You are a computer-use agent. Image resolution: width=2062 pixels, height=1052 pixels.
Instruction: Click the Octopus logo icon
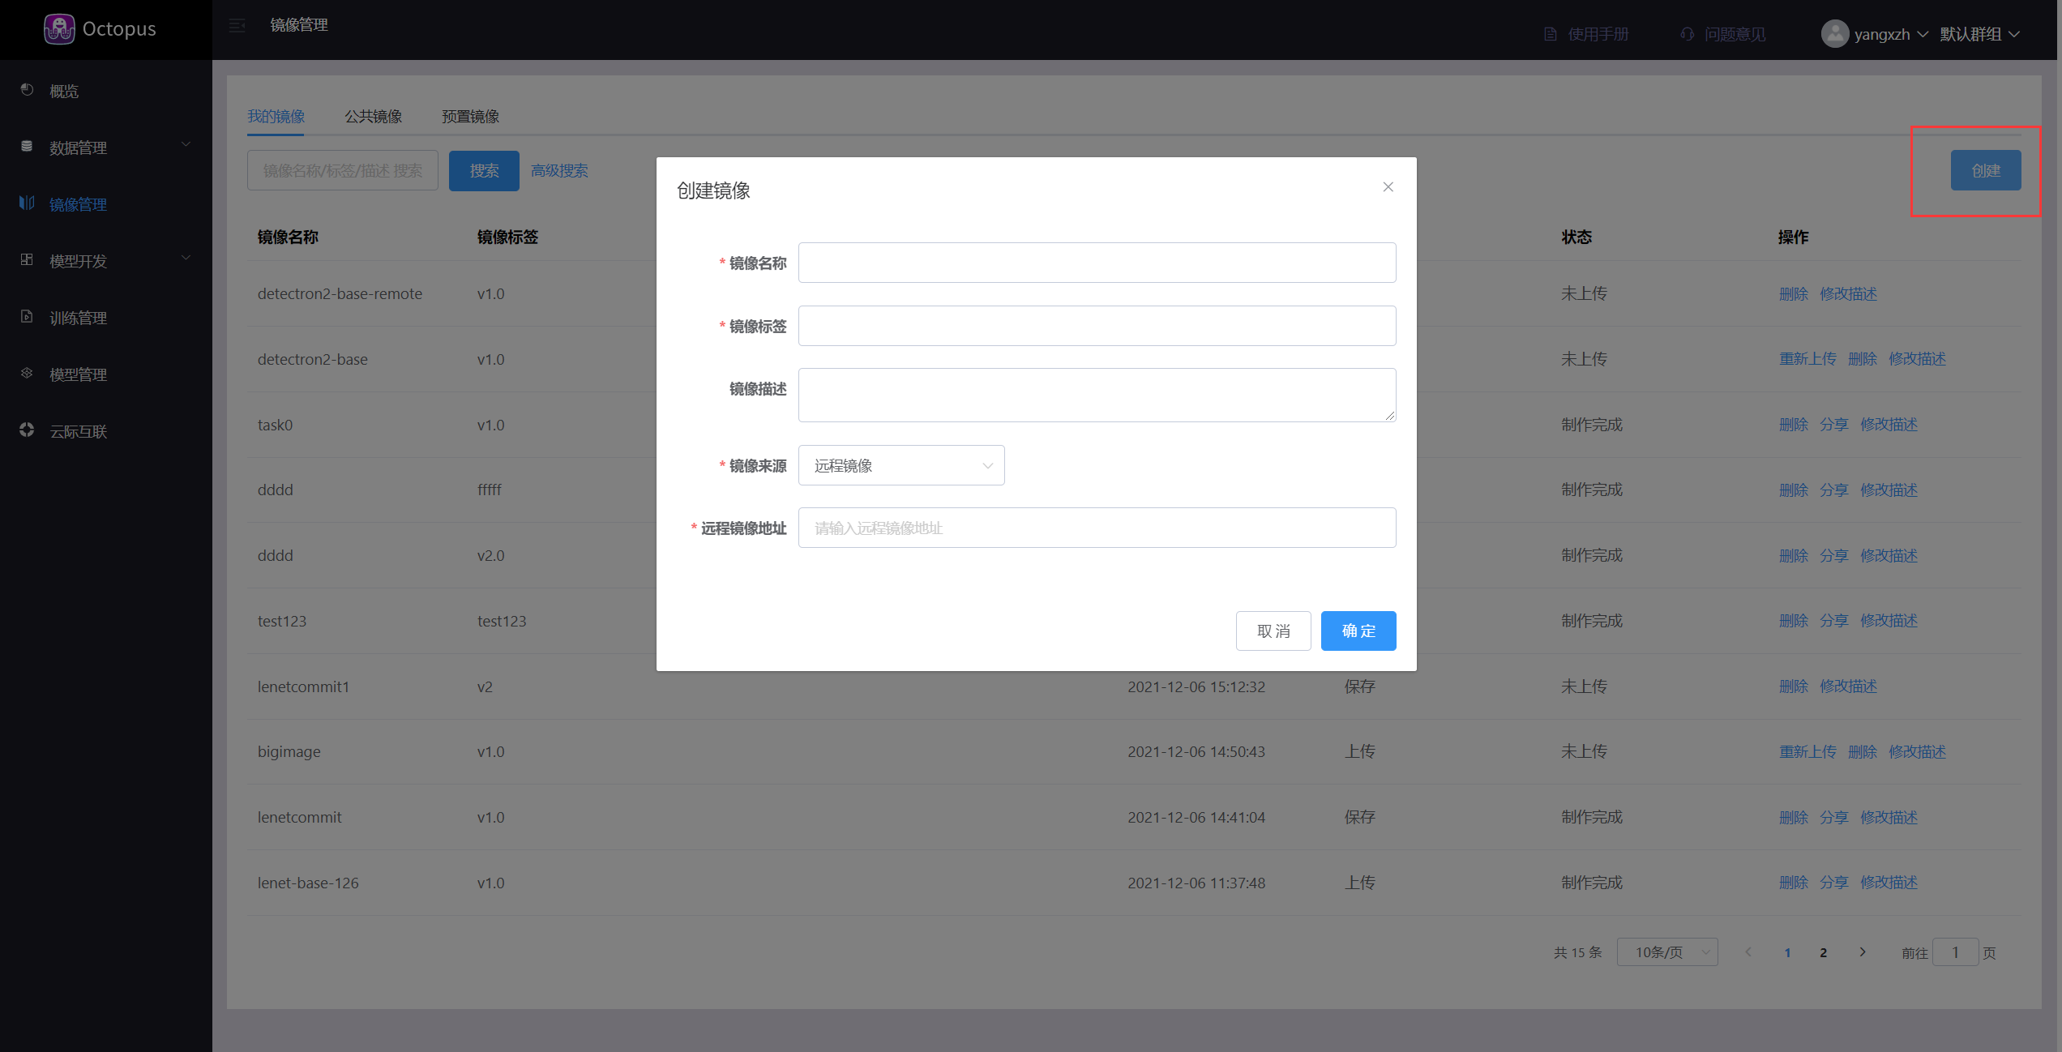tap(59, 29)
